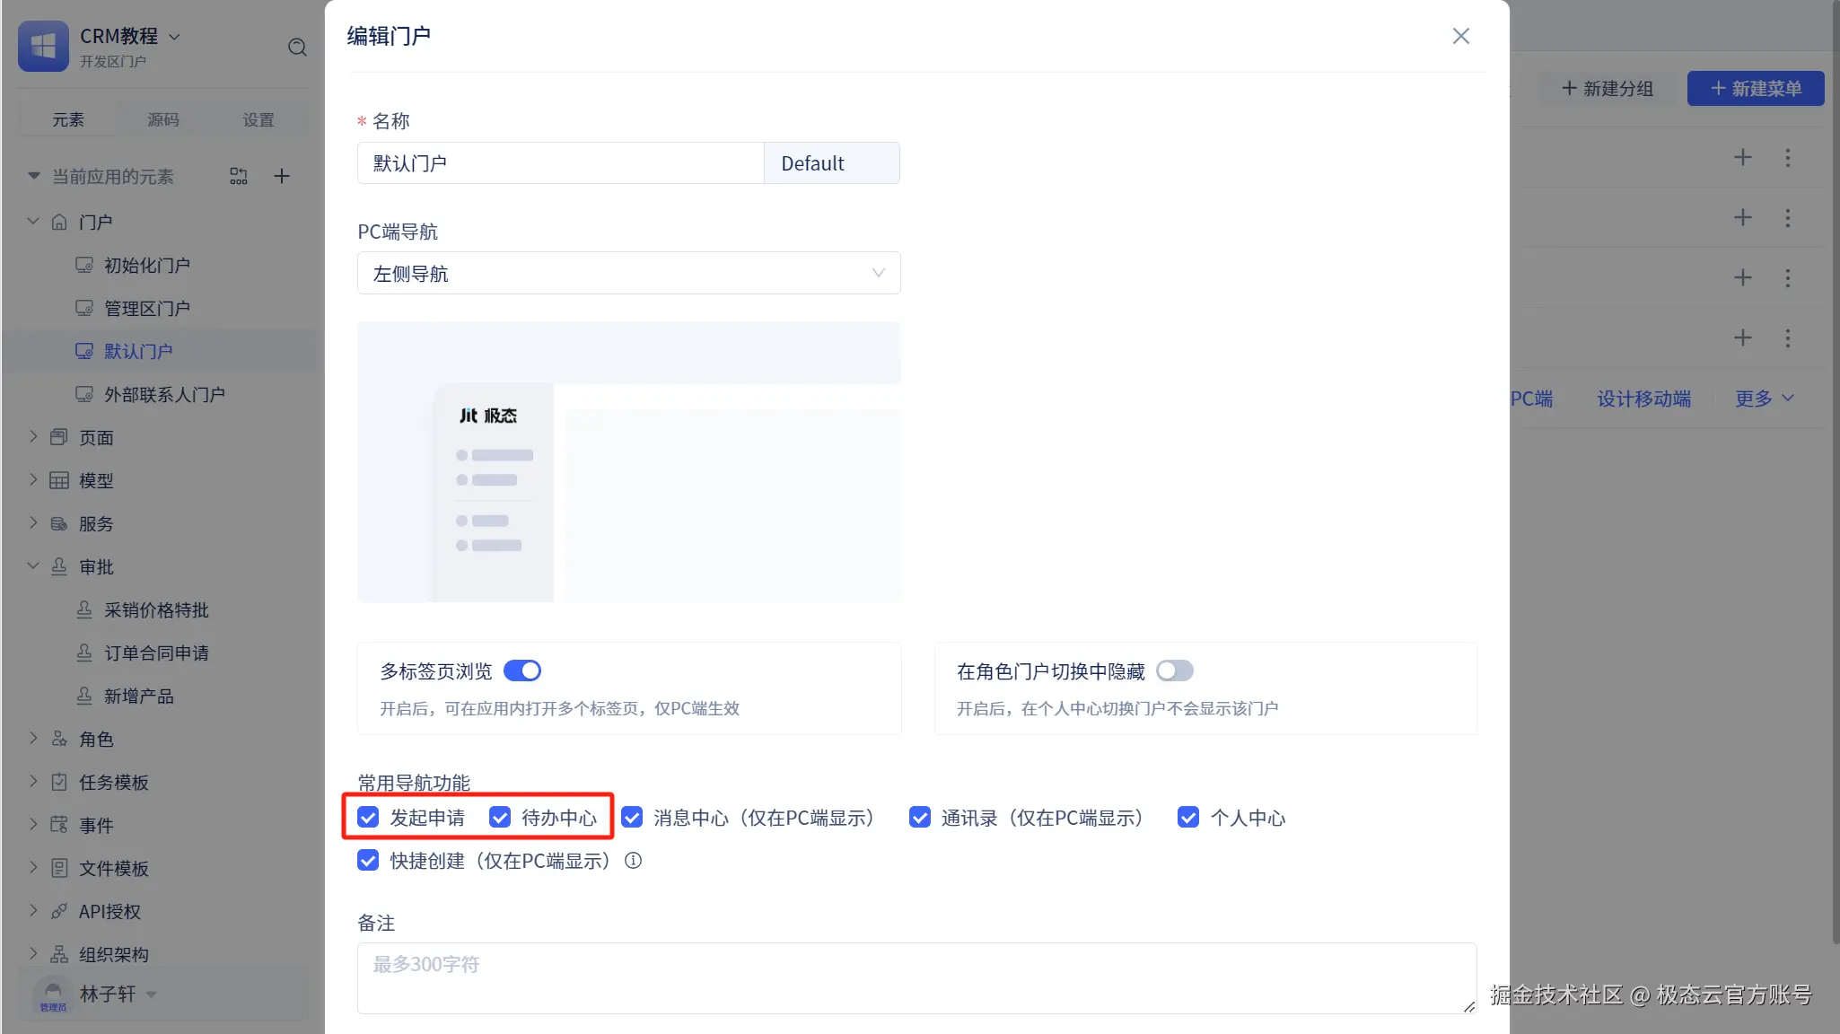Click the 林子轩 user avatar
This screenshot has width=1840, height=1034.
[53, 994]
